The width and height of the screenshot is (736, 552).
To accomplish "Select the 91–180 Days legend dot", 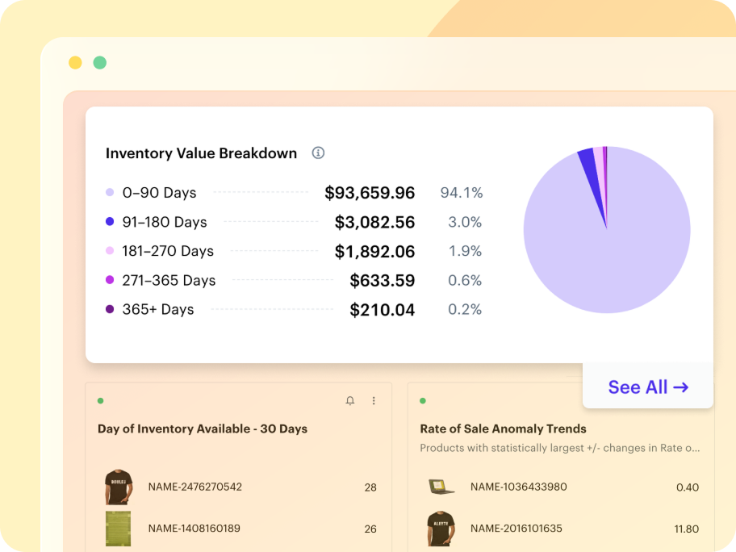I will [x=110, y=222].
